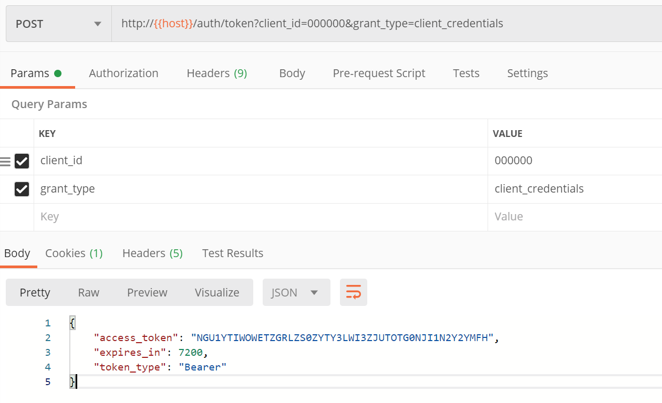Screen dimensions: 662x403
Task: Show the Test Results tab
Action: (x=232, y=253)
